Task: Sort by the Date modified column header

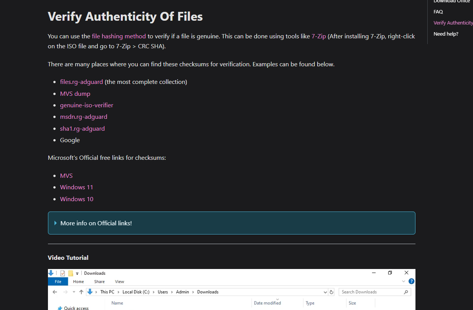Action: [267, 303]
